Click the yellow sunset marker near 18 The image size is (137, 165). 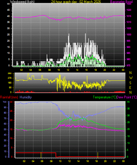[x=98, y=155]
